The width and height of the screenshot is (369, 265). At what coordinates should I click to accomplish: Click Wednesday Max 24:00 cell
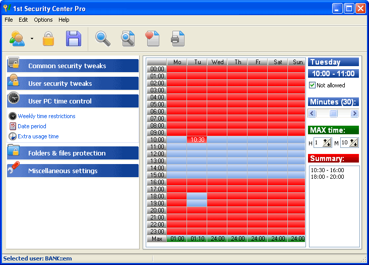click(x=217, y=239)
